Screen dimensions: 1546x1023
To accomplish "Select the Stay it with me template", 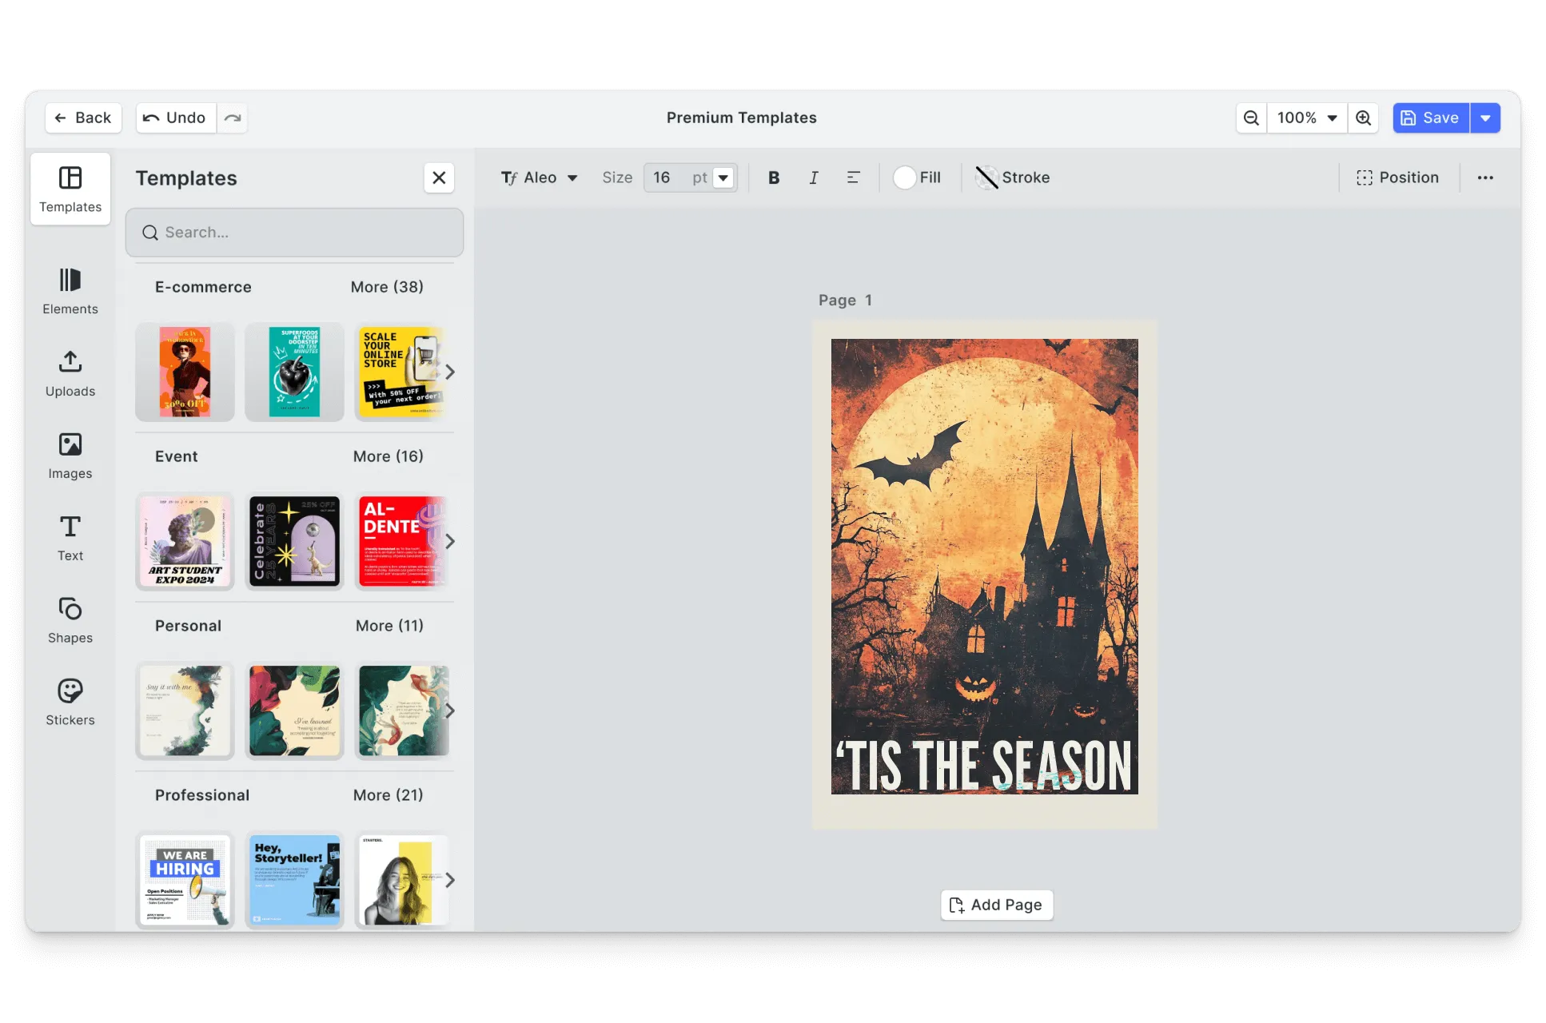I will [185, 711].
